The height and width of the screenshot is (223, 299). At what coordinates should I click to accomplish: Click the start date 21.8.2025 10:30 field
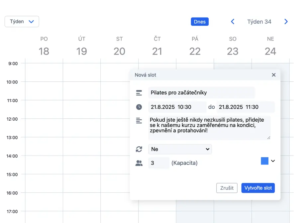tap(177, 107)
